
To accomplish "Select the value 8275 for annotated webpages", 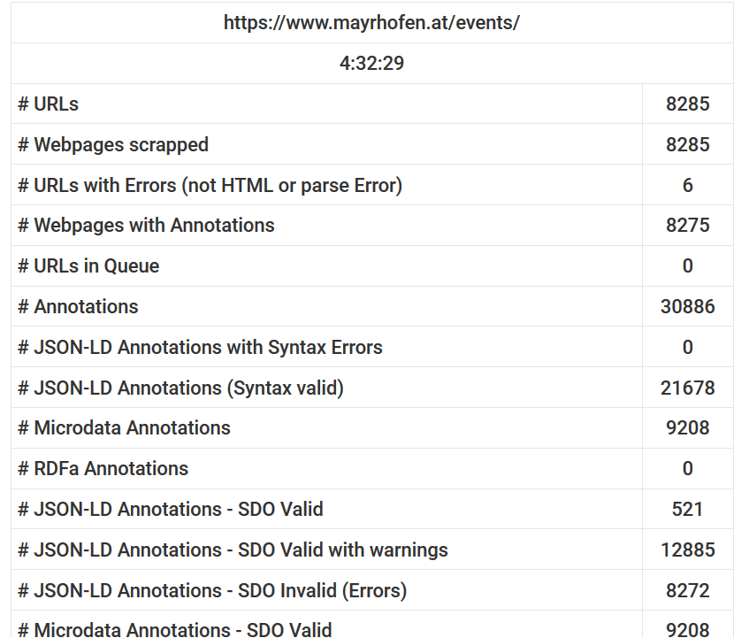I will [688, 226].
